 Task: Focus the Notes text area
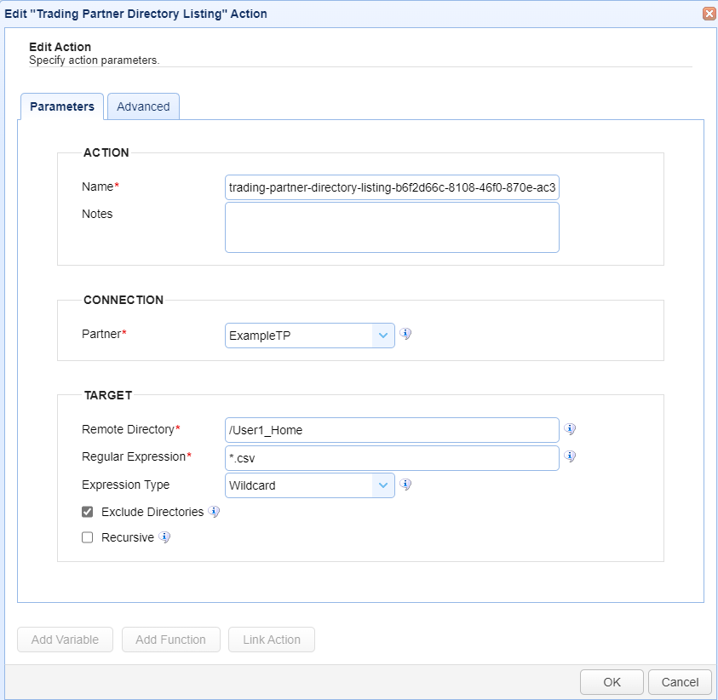click(392, 227)
